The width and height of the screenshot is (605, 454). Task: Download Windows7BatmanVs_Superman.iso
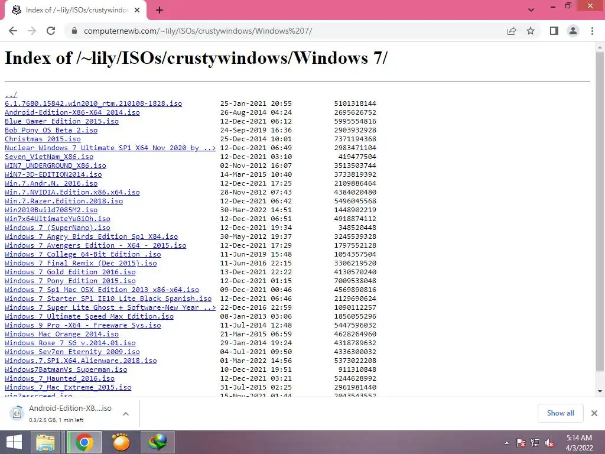tap(66, 370)
